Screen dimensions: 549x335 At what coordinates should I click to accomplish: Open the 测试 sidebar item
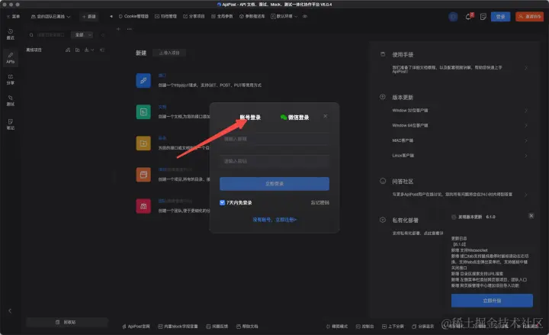[x=11, y=101]
